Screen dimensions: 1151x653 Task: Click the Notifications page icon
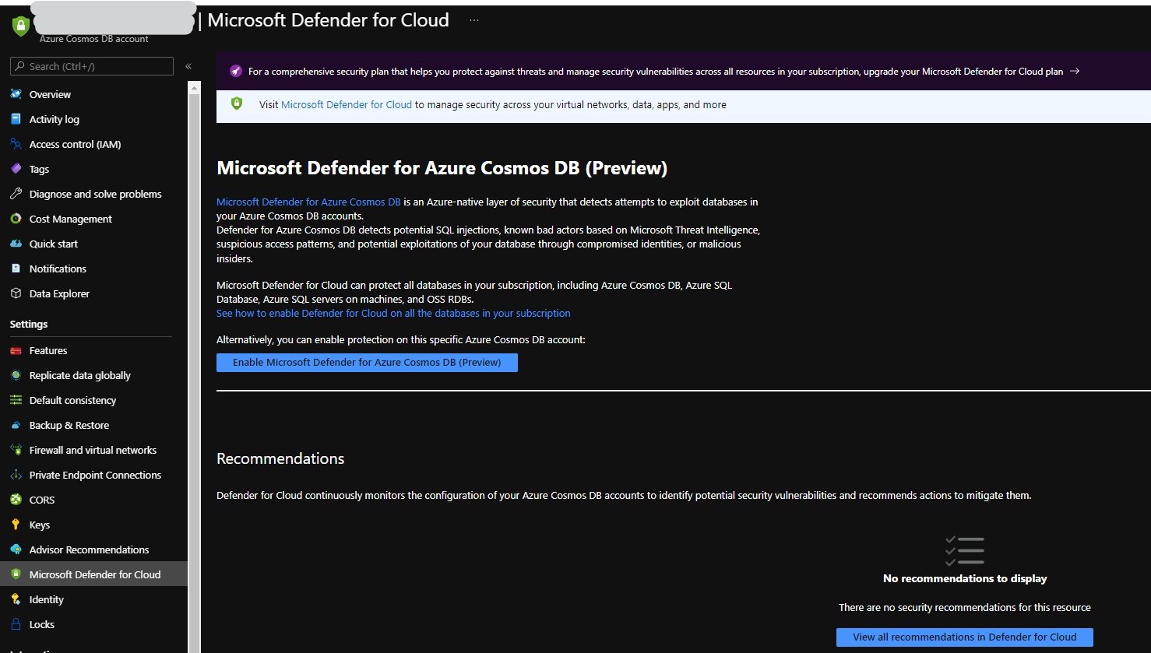coord(16,269)
